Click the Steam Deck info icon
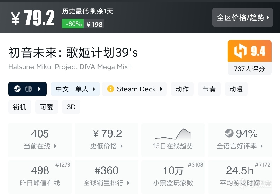Image resolution: width=280 pixels, height=194 pixels. point(110,89)
